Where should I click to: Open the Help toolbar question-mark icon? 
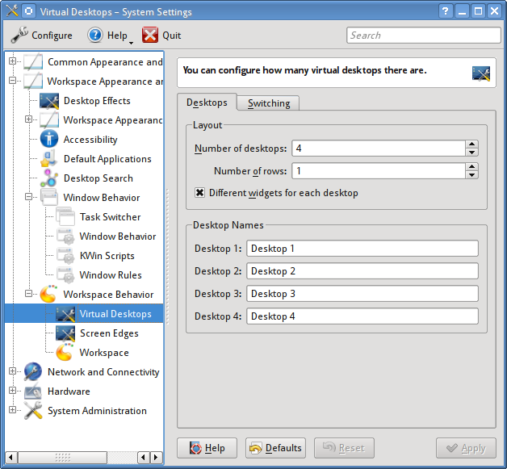point(95,35)
